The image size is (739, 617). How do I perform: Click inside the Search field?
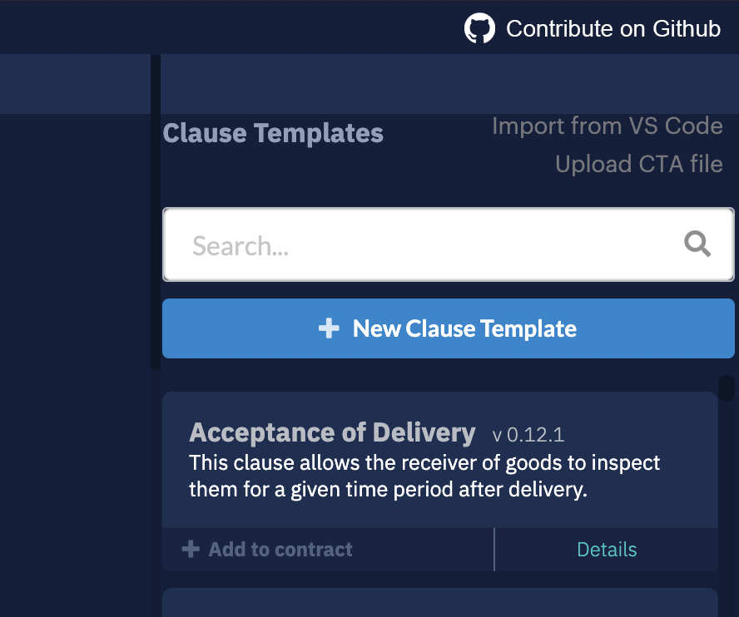[374, 244]
